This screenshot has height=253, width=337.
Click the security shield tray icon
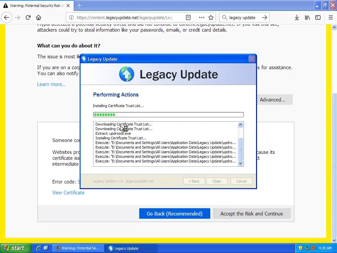point(300,248)
